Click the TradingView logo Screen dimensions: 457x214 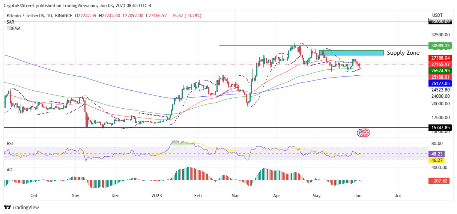pos(21,207)
